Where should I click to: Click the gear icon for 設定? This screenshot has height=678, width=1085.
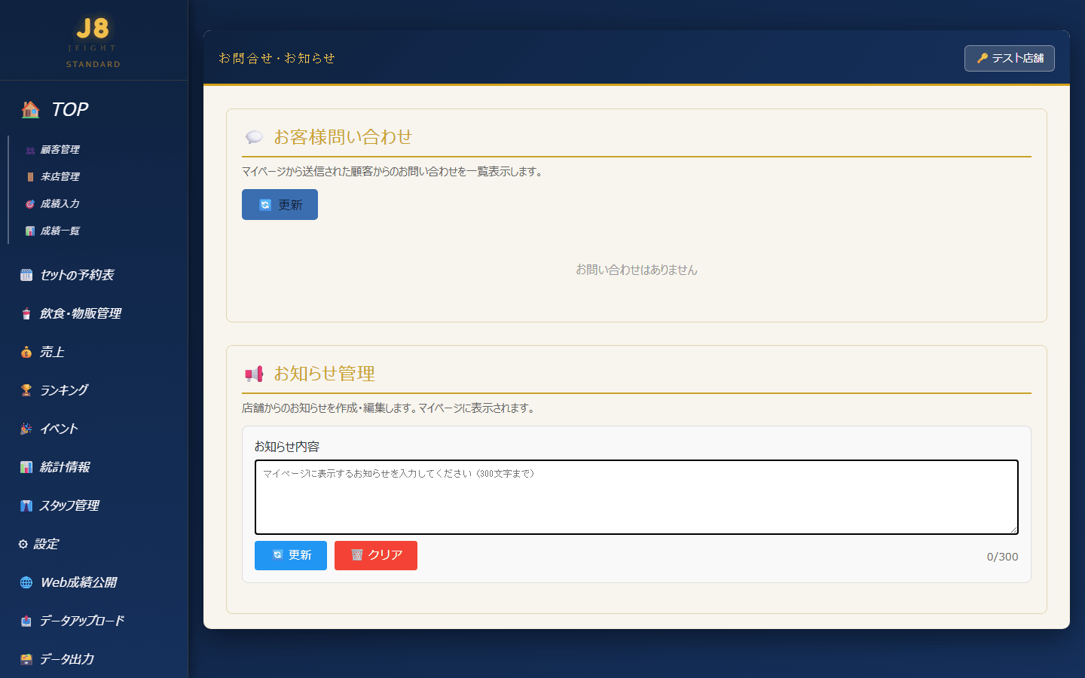click(x=23, y=544)
